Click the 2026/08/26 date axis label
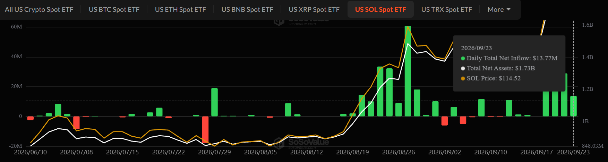Image resolution: width=608 pixels, height=162 pixels. (x=399, y=152)
